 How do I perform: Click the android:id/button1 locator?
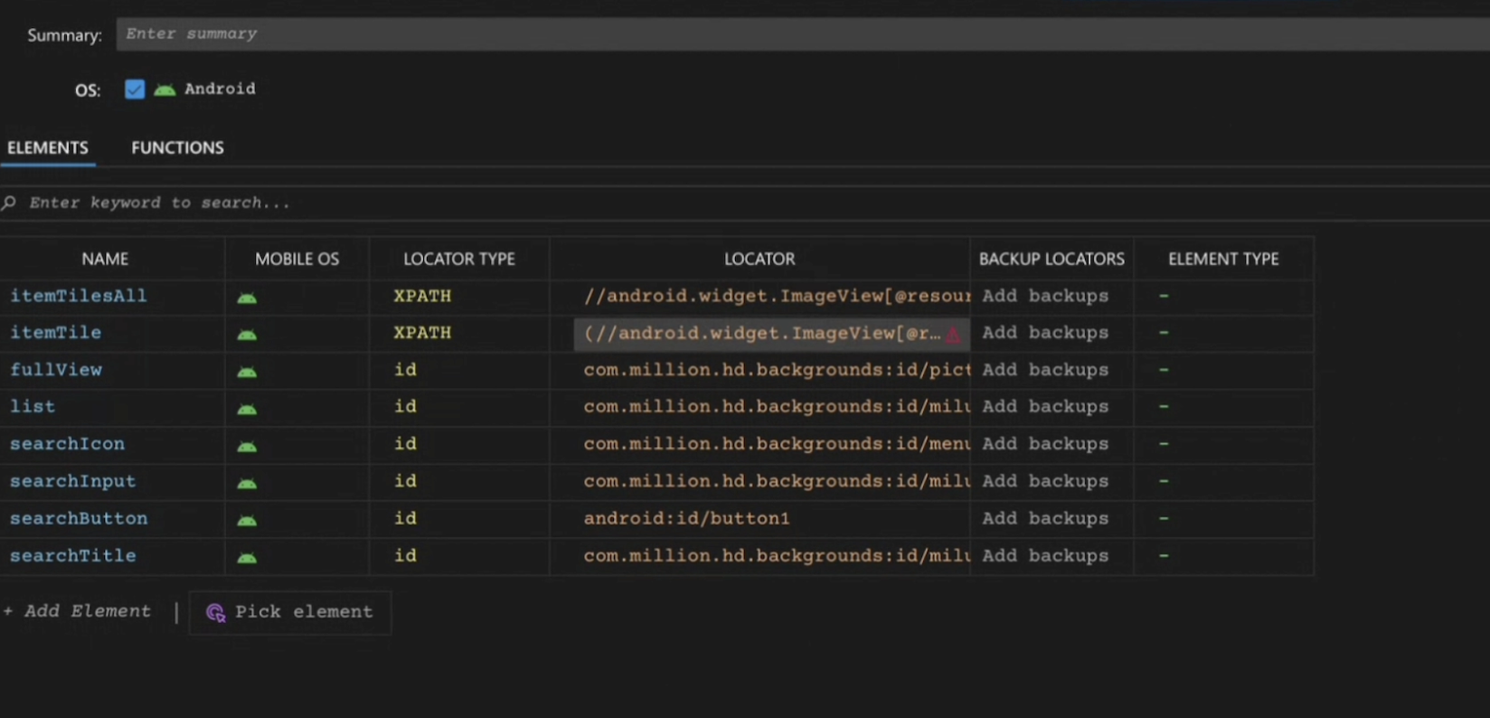coord(686,518)
